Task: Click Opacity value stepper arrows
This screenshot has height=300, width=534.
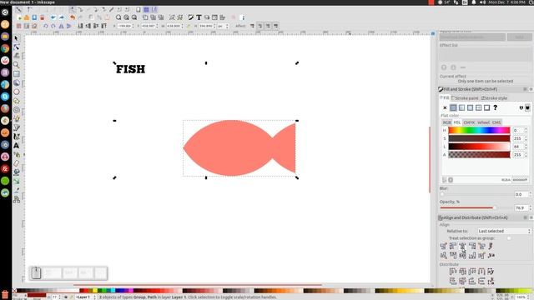Action: point(530,207)
